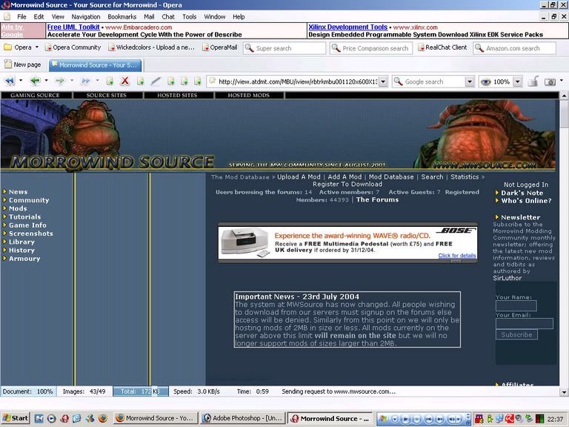This screenshot has width=569, height=427.
Task: Click the Wand pencil icon in address toolbar
Action: pos(156,81)
